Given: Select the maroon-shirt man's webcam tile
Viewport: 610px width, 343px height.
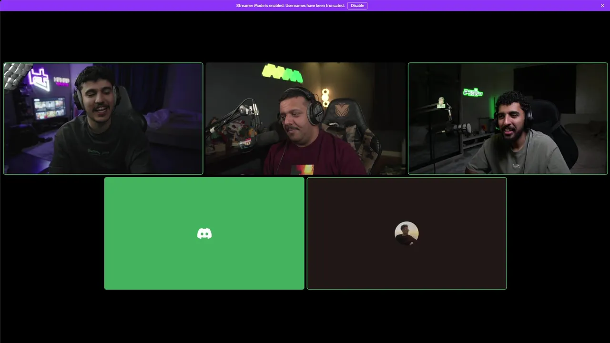Looking at the screenshot, I should pyautogui.click(x=305, y=119).
